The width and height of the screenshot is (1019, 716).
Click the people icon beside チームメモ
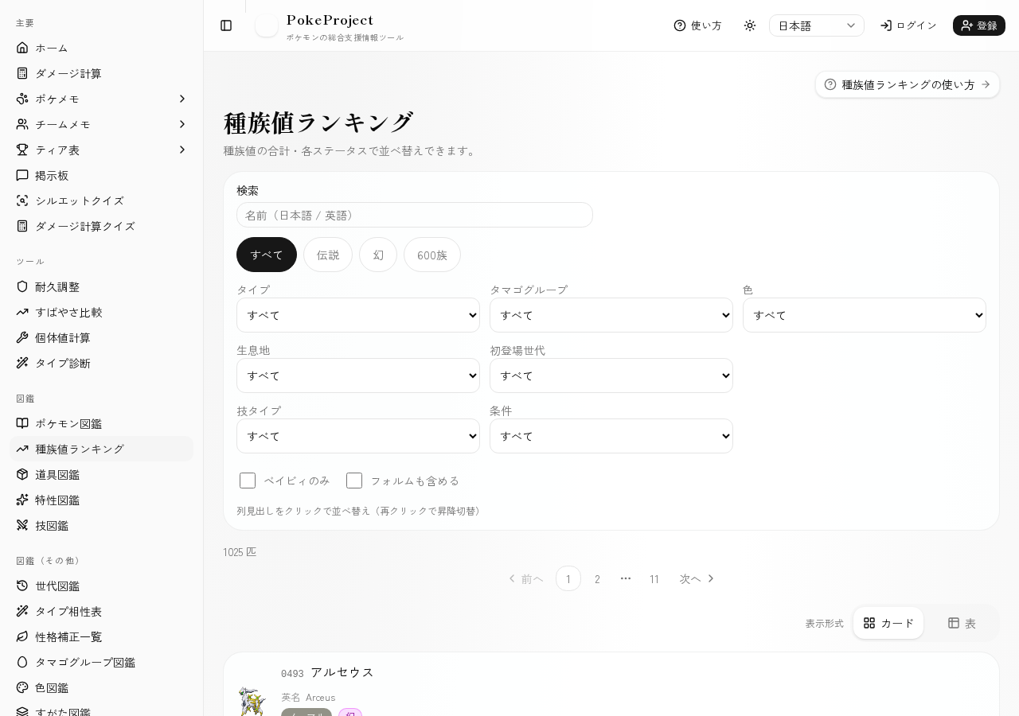(x=22, y=124)
